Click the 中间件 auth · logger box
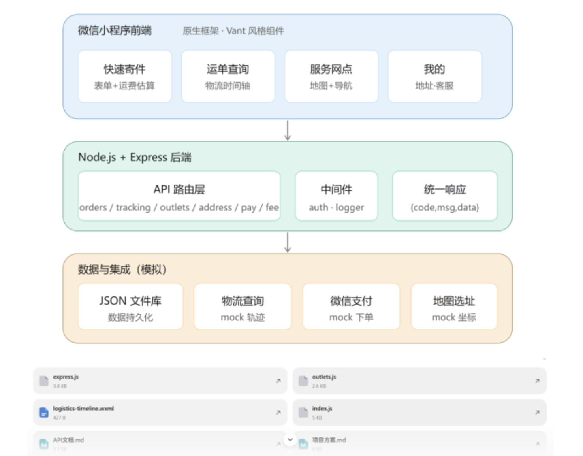The height and width of the screenshot is (456, 583). coord(336,196)
